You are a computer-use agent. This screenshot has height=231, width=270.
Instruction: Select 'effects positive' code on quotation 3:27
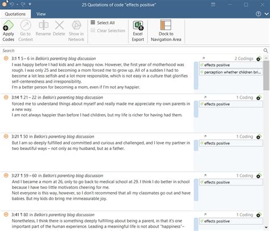tap(231, 182)
